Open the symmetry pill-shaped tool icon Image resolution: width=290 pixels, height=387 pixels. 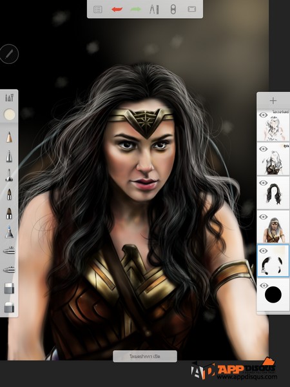[x=173, y=10]
